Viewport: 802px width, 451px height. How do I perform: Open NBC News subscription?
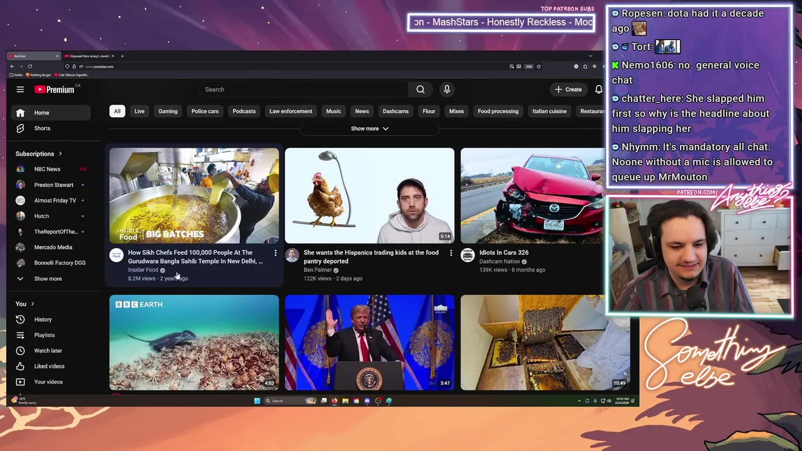[51, 169]
